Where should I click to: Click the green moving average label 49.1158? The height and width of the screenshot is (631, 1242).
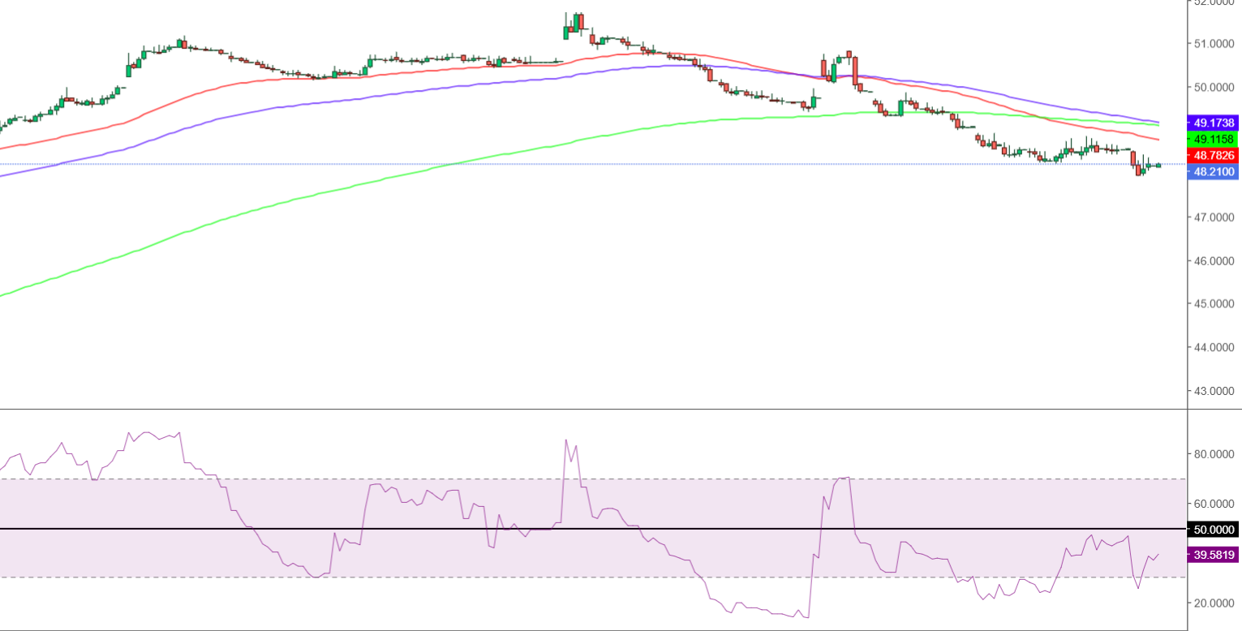click(x=1212, y=140)
